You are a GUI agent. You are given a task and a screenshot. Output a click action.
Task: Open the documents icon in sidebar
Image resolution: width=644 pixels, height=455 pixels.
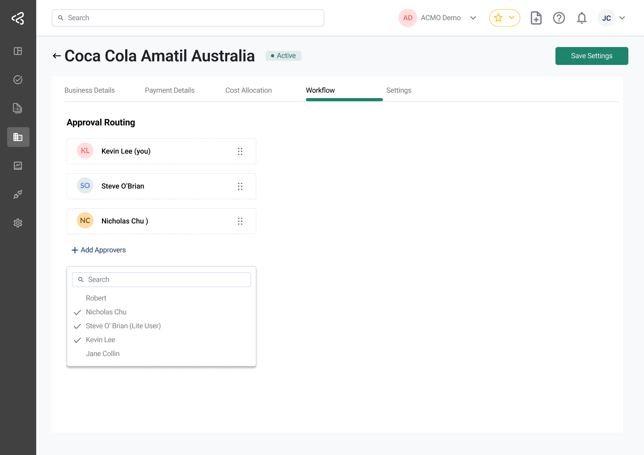point(18,108)
